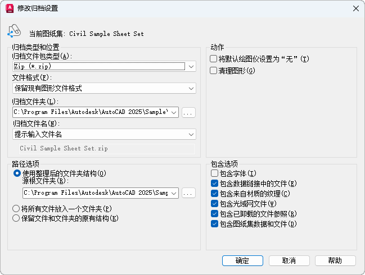Screen dimensions: 365x275
Task: Enable 将默认绘图仪设置为"无" checkbox
Action: click(214, 59)
